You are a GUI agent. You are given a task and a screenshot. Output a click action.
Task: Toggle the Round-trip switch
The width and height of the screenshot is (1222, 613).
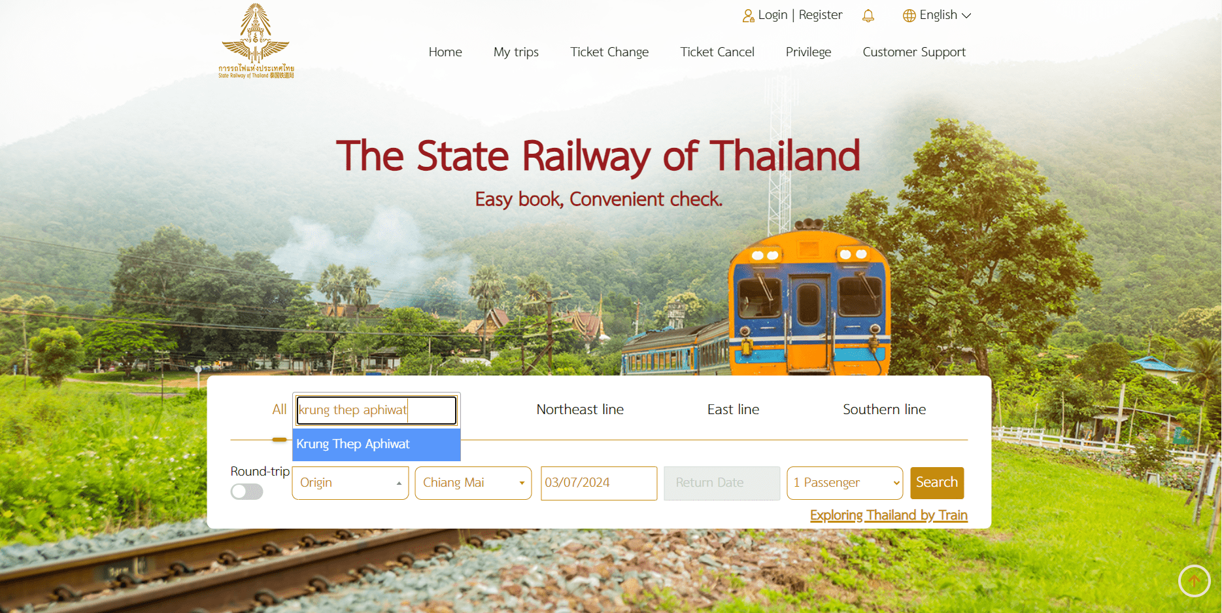pyautogui.click(x=246, y=491)
